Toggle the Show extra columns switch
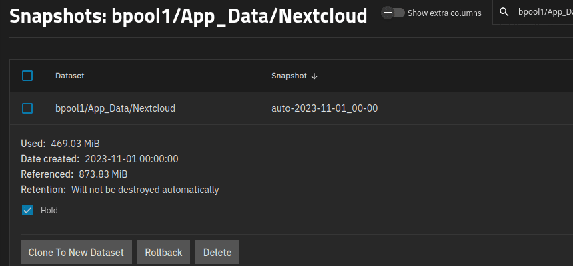This screenshot has height=266, width=573. click(393, 13)
